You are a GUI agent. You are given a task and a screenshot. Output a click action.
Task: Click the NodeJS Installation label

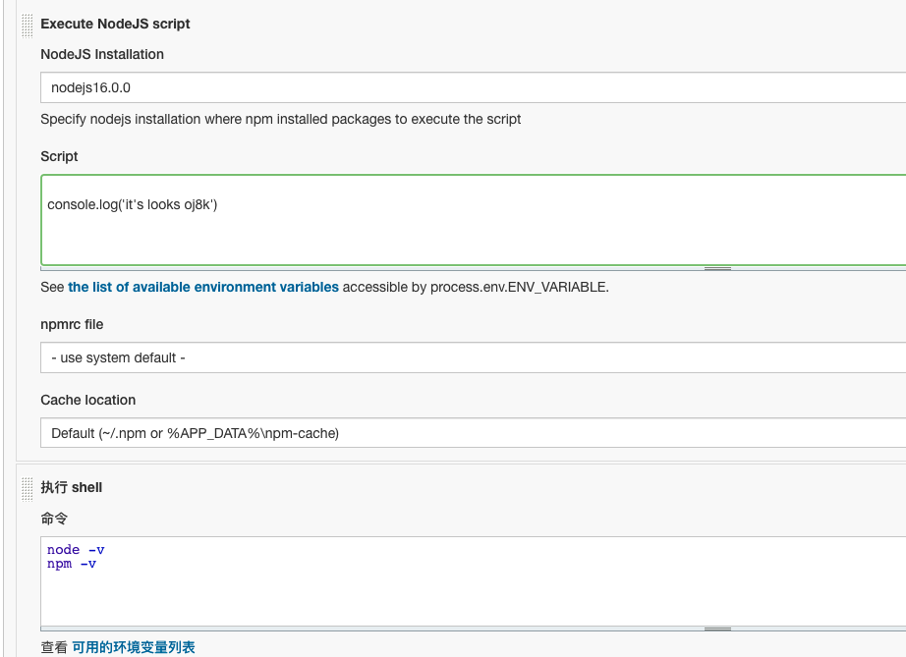tap(102, 54)
